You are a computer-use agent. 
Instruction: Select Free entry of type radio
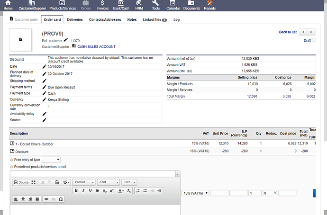pos(11,160)
